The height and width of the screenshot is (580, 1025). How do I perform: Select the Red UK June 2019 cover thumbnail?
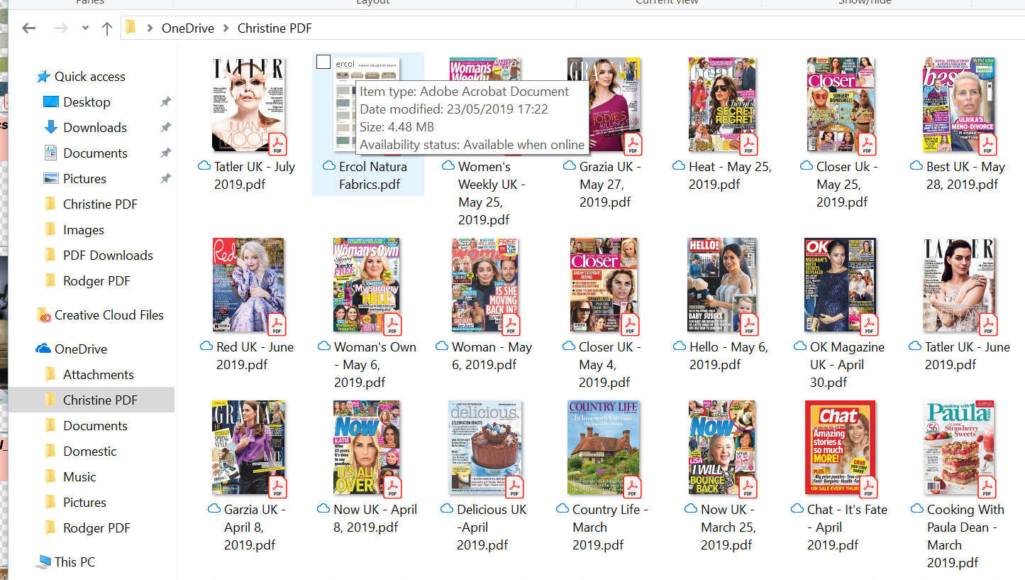coord(248,285)
